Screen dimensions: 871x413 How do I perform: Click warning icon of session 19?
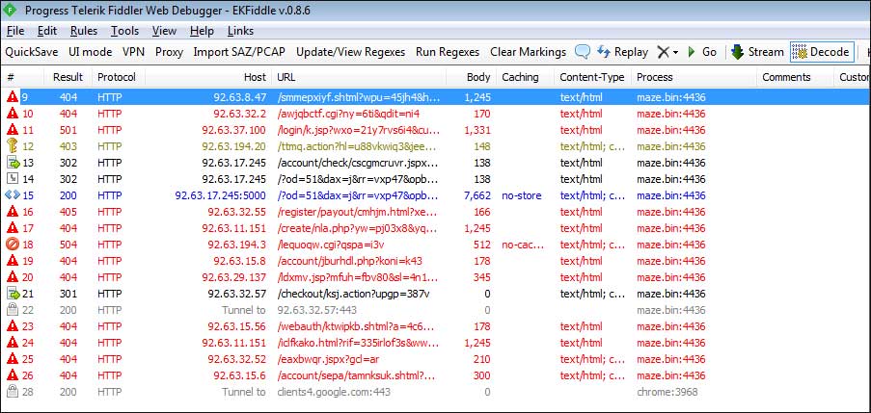tap(13, 261)
